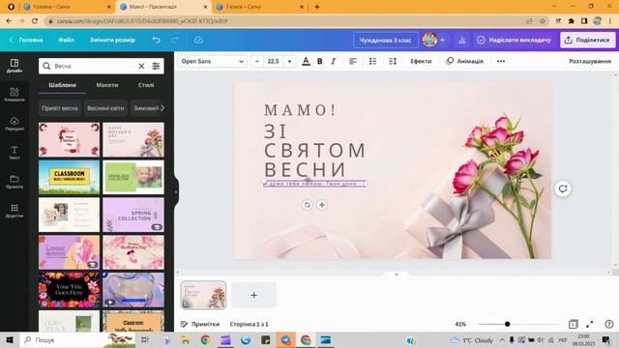Add a collaborator with the plus icon
This screenshot has height=348, width=619.
[442, 40]
